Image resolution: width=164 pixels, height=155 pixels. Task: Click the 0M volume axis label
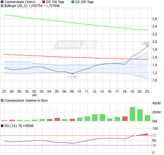[155, 121]
